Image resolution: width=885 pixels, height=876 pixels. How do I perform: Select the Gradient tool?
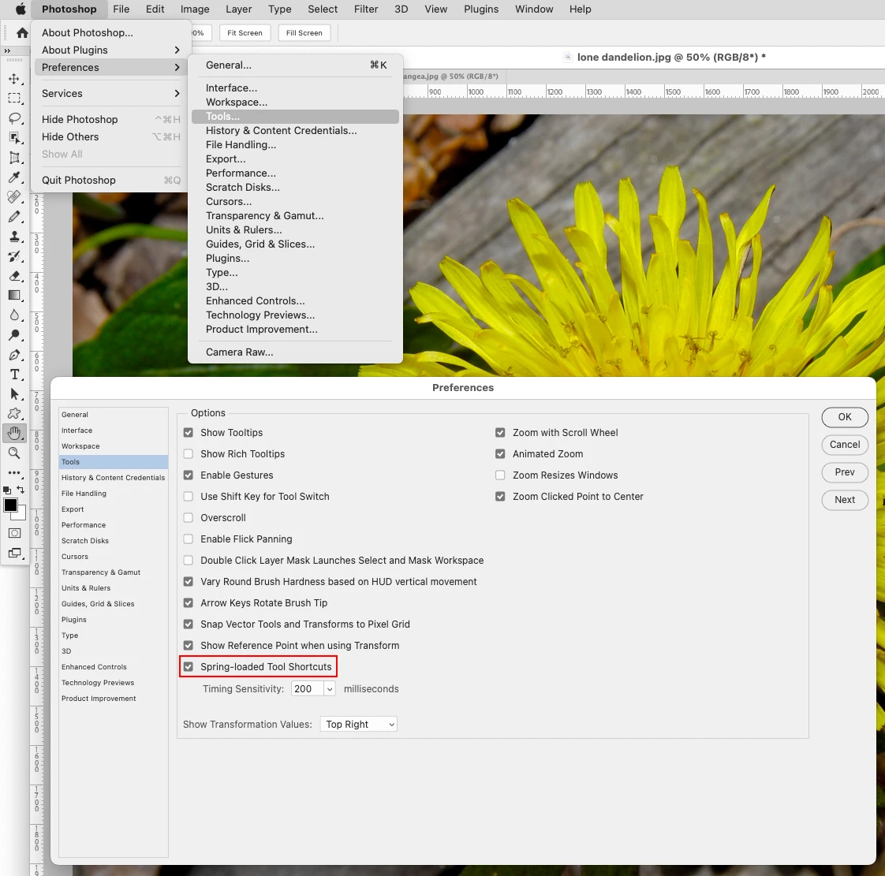coord(14,296)
